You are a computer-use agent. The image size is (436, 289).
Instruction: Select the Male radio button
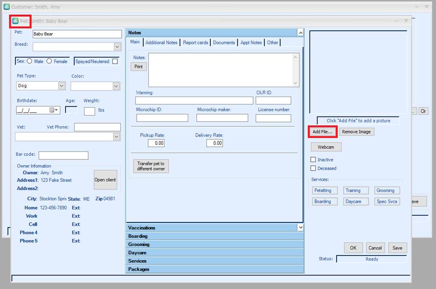click(29, 61)
